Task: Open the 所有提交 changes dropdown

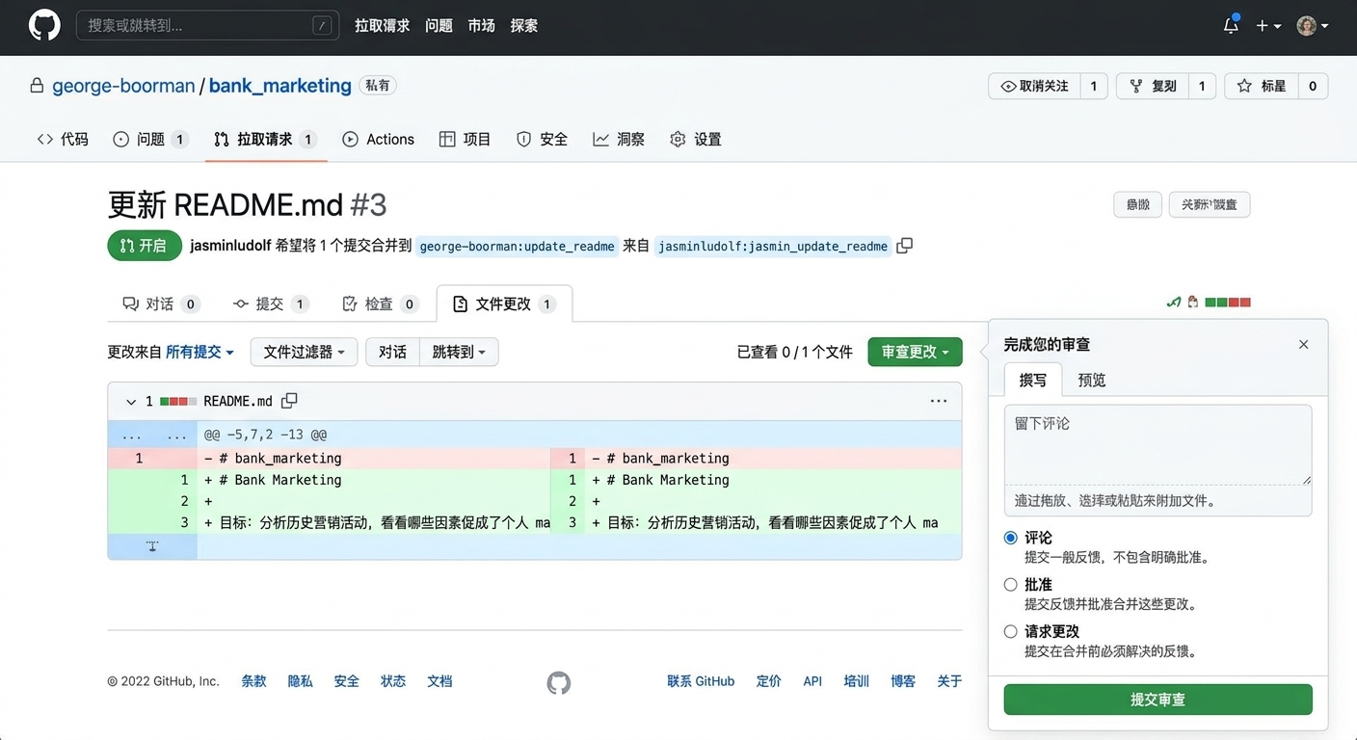Action: (200, 352)
